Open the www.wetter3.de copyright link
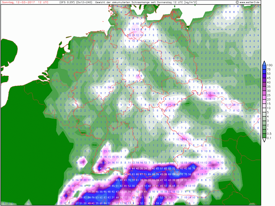This screenshot has width=275, height=206. click(248, 2)
